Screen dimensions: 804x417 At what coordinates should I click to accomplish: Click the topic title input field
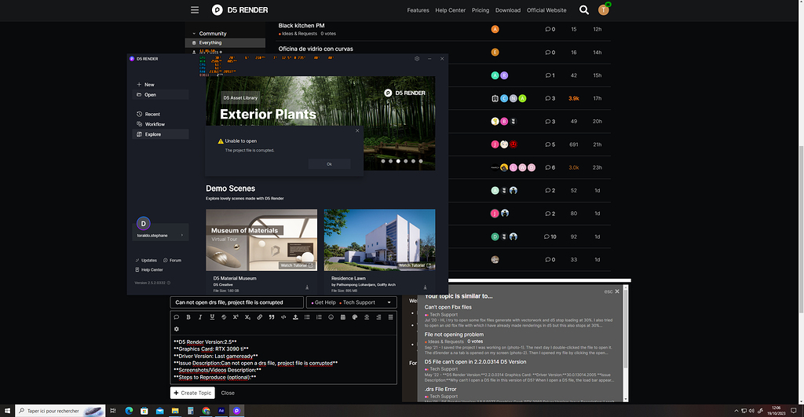237,302
